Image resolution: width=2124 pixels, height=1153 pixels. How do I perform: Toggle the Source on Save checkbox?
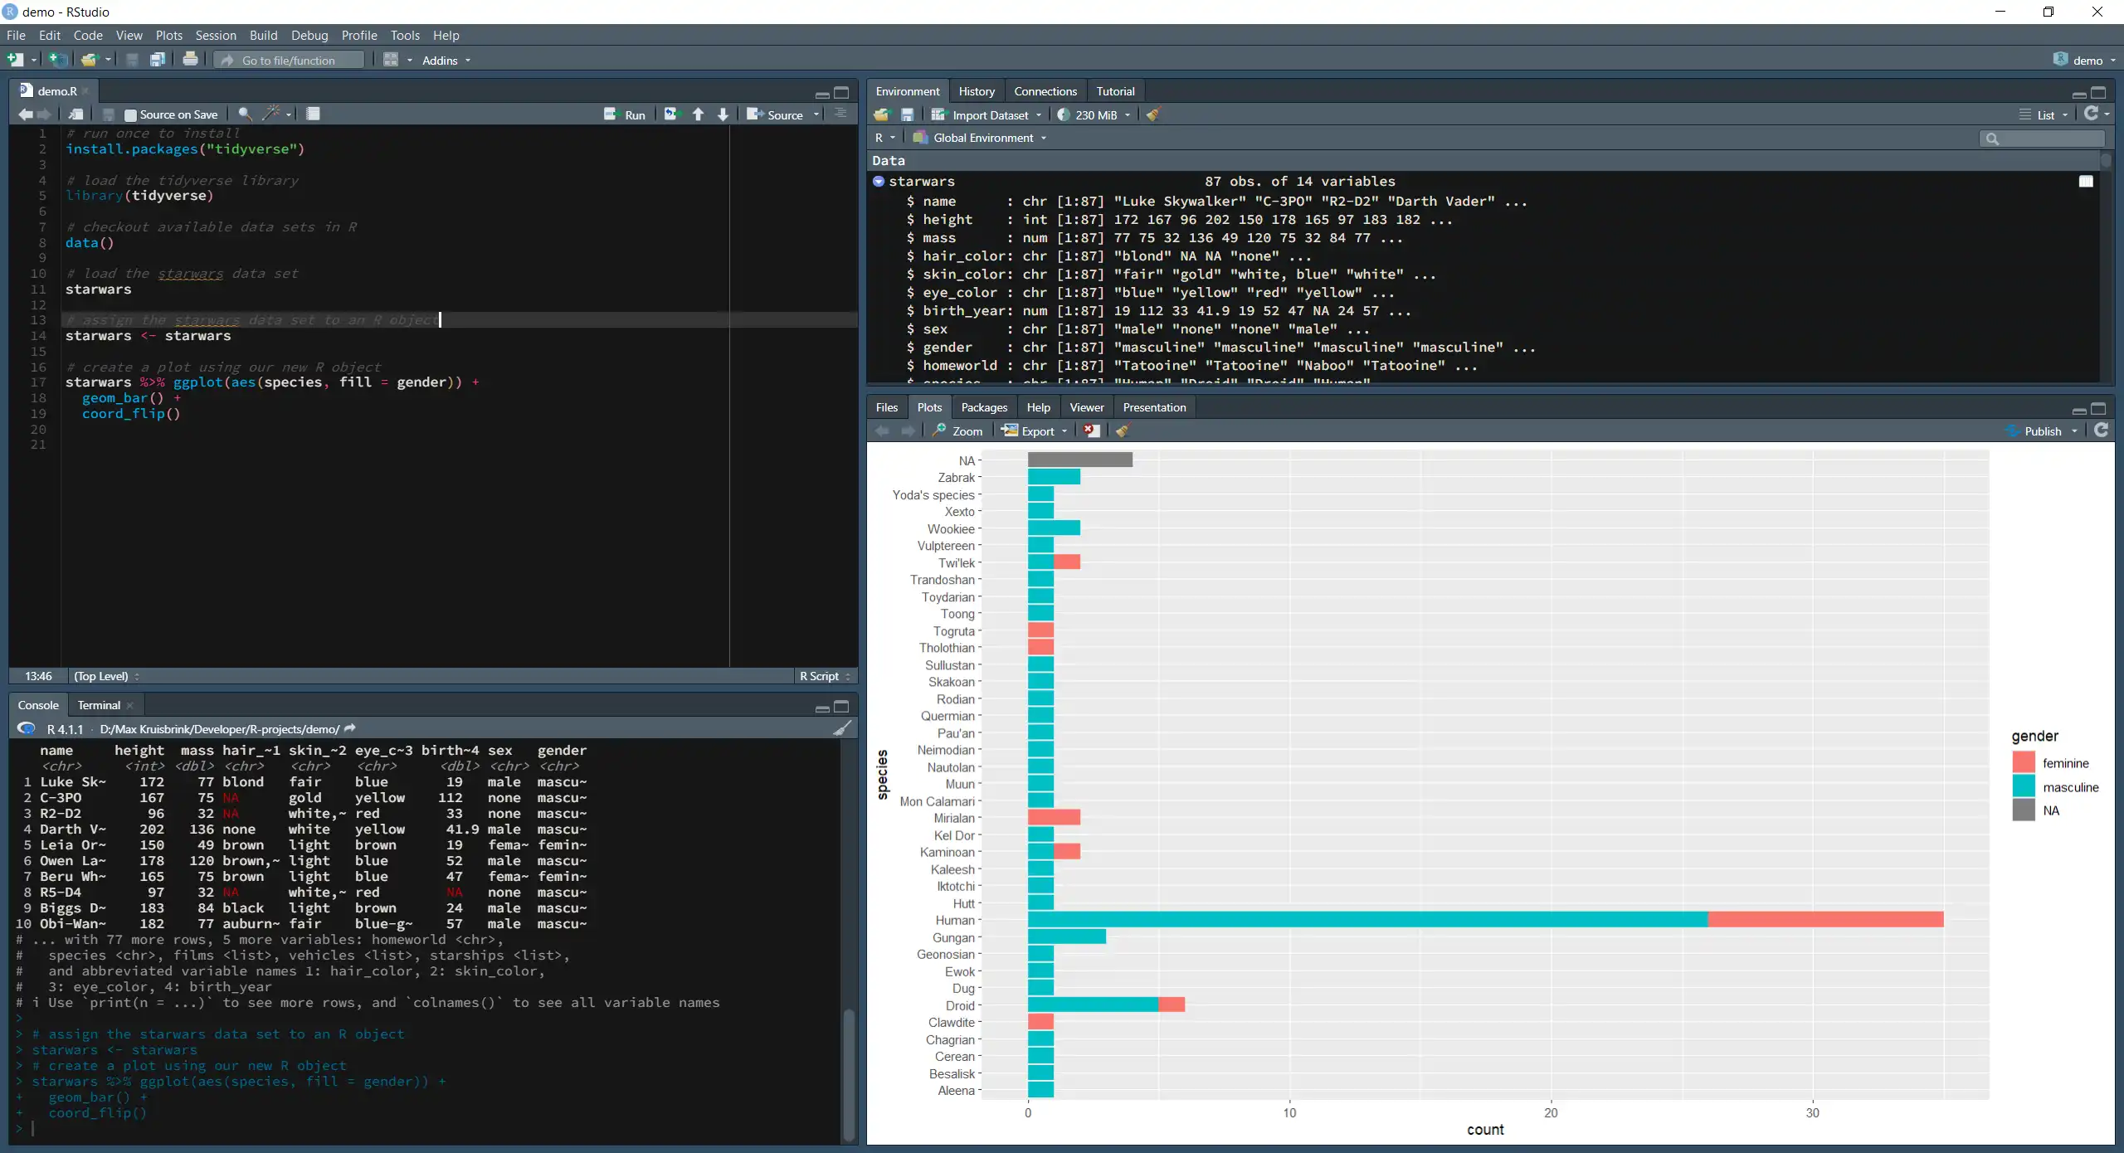130,115
